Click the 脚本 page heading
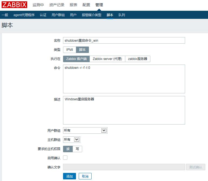 pos(7,25)
